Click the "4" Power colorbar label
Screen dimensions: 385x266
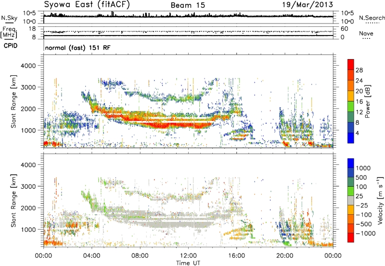357,133
